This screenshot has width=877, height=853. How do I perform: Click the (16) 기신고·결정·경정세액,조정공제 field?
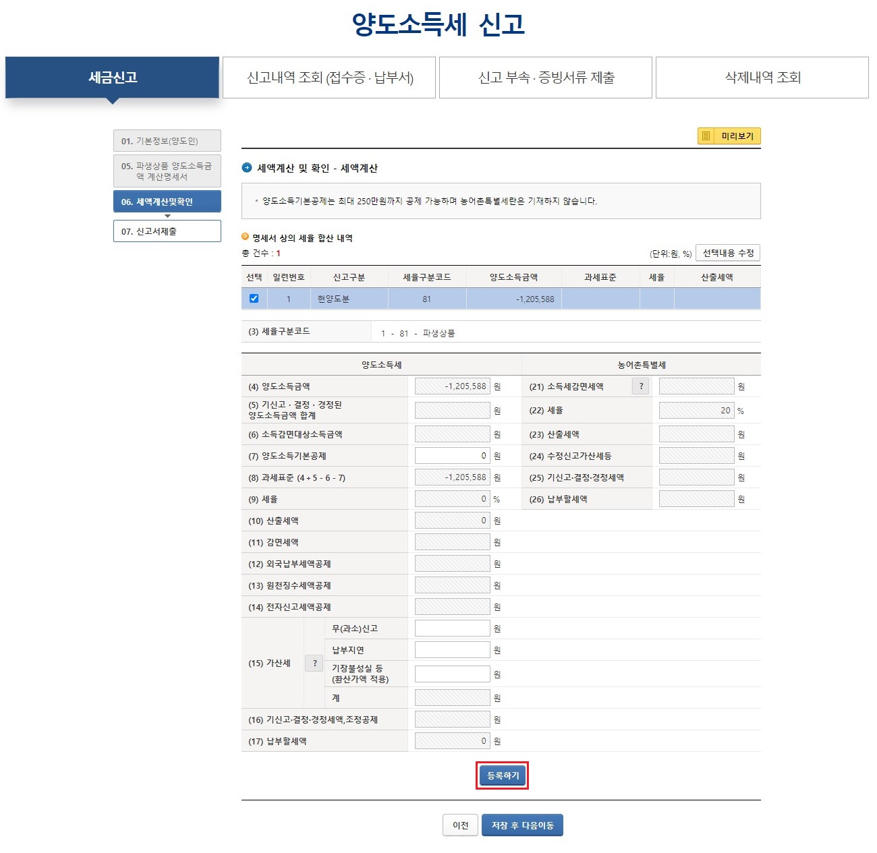452,719
